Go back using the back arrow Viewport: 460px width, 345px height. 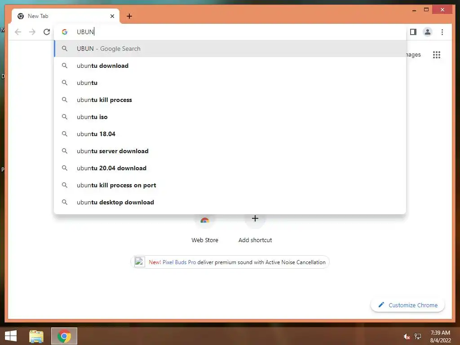(x=18, y=32)
